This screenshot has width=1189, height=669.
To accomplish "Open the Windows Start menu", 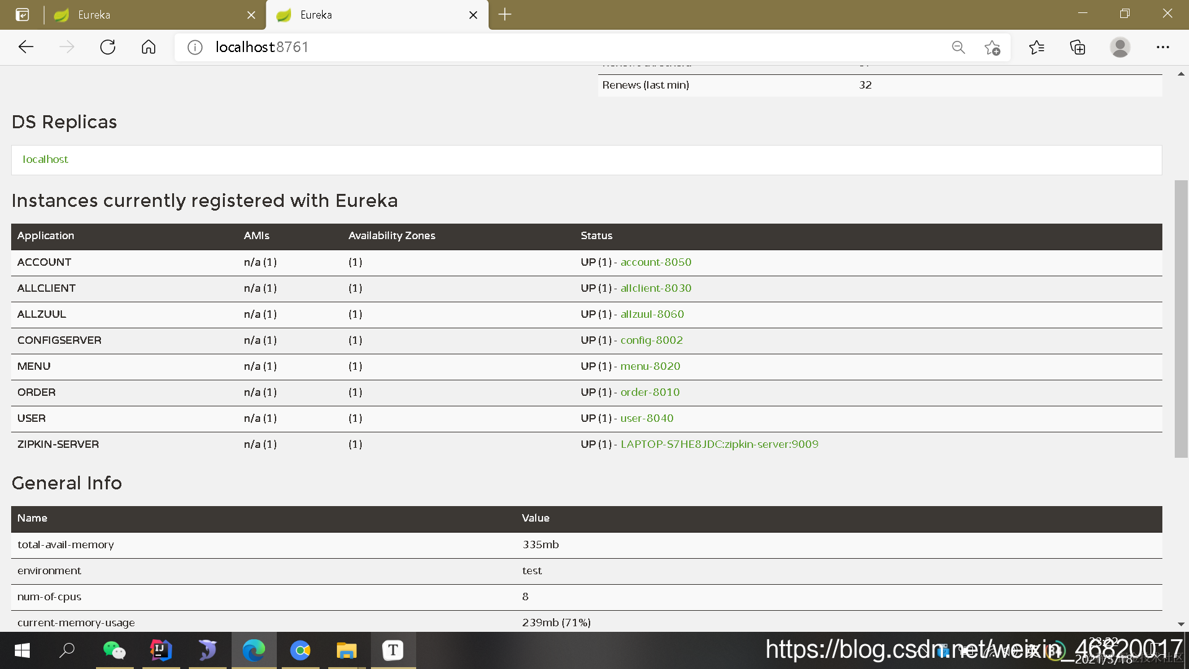I will click(x=22, y=650).
